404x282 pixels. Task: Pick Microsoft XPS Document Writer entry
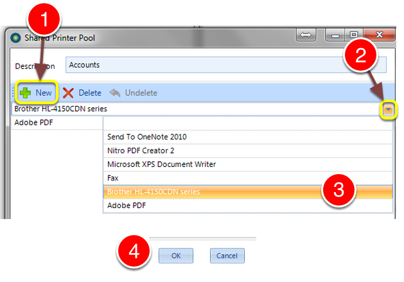tap(248, 164)
